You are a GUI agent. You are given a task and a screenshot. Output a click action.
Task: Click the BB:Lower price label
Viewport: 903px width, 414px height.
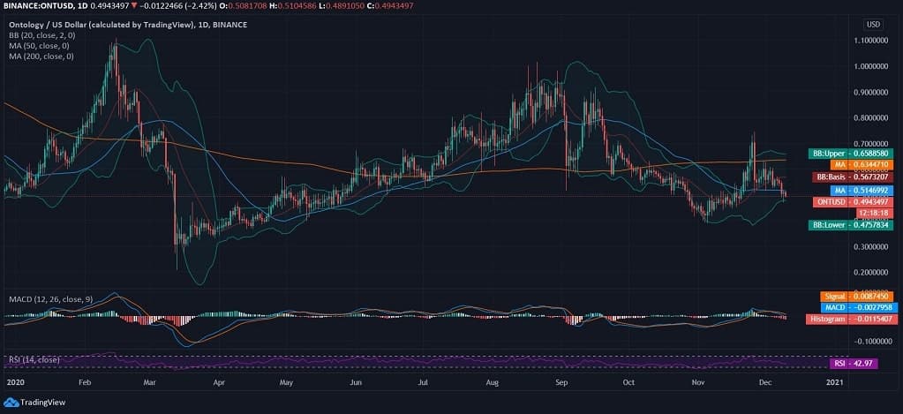click(851, 225)
